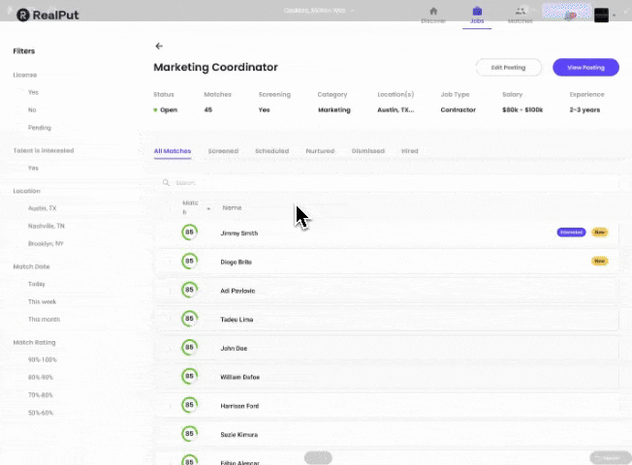Click the New badge on Diego Brito

coord(599,262)
